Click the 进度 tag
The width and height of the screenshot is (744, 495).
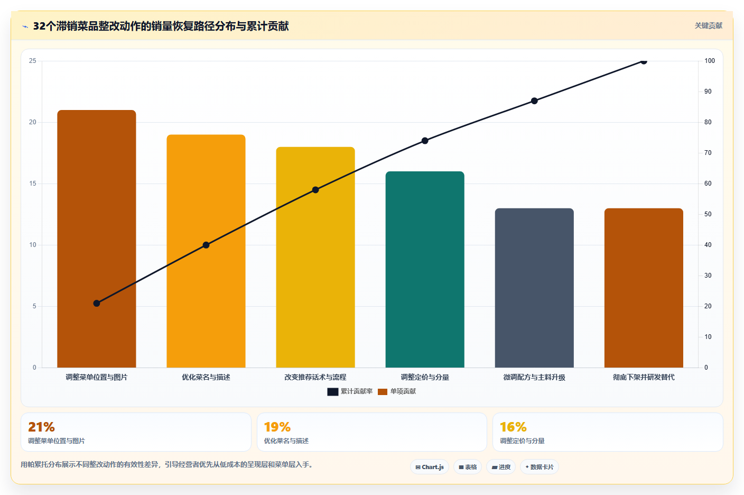[501, 467]
